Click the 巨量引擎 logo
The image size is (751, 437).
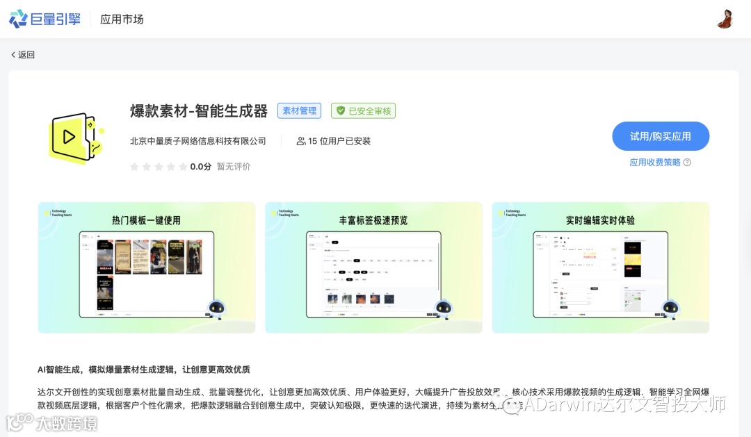pyautogui.click(x=45, y=19)
